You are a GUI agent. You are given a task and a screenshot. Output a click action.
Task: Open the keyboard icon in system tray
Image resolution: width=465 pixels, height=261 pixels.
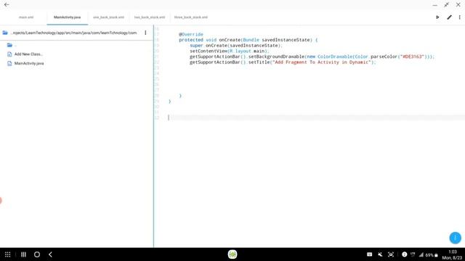click(369, 254)
